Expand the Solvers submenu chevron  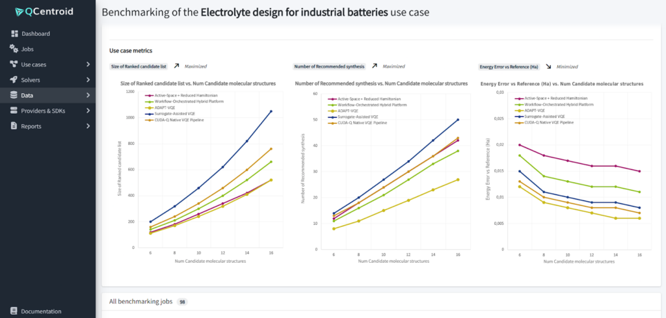pyautogui.click(x=88, y=80)
